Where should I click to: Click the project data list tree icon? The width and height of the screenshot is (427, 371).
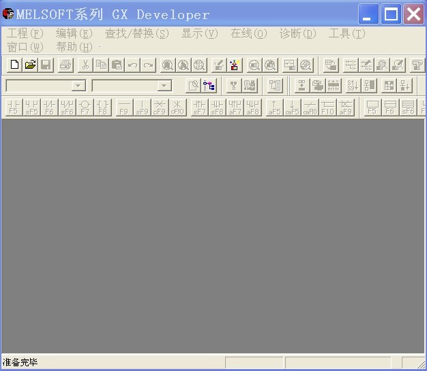point(209,86)
